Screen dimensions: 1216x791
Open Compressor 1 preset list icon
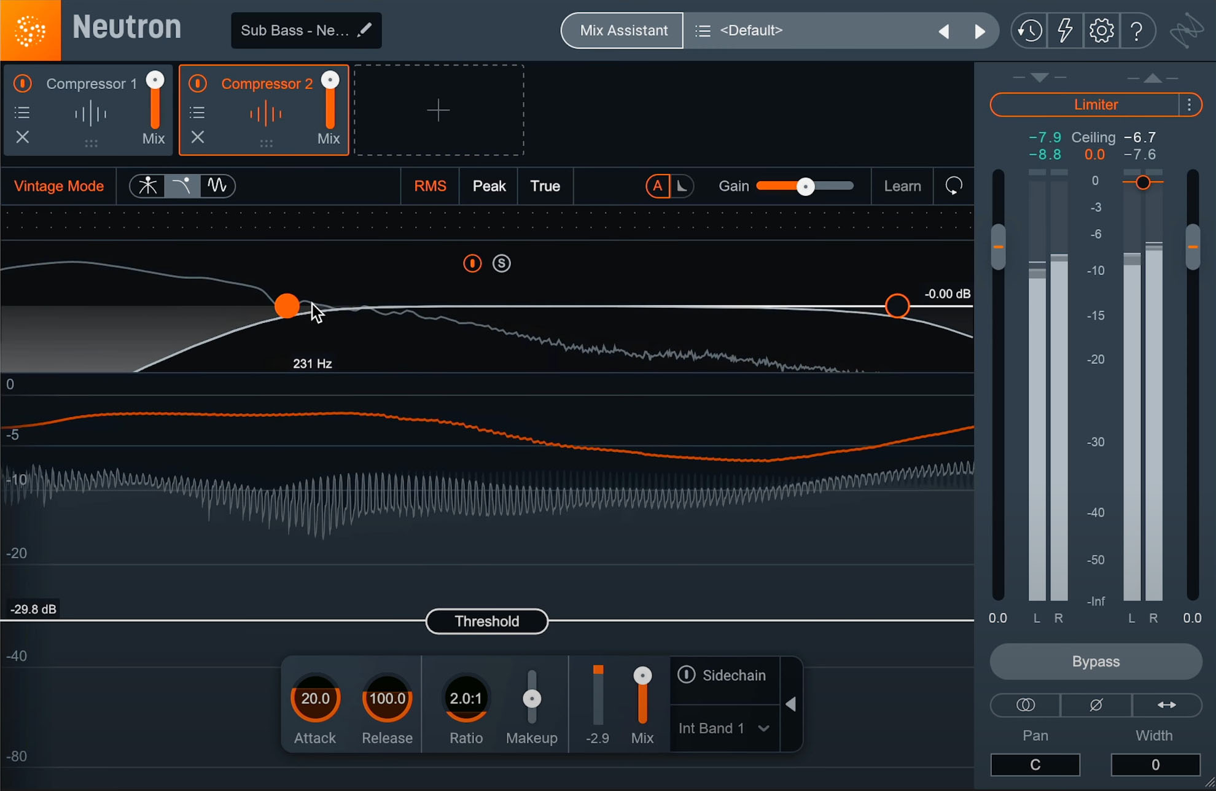point(22,112)
